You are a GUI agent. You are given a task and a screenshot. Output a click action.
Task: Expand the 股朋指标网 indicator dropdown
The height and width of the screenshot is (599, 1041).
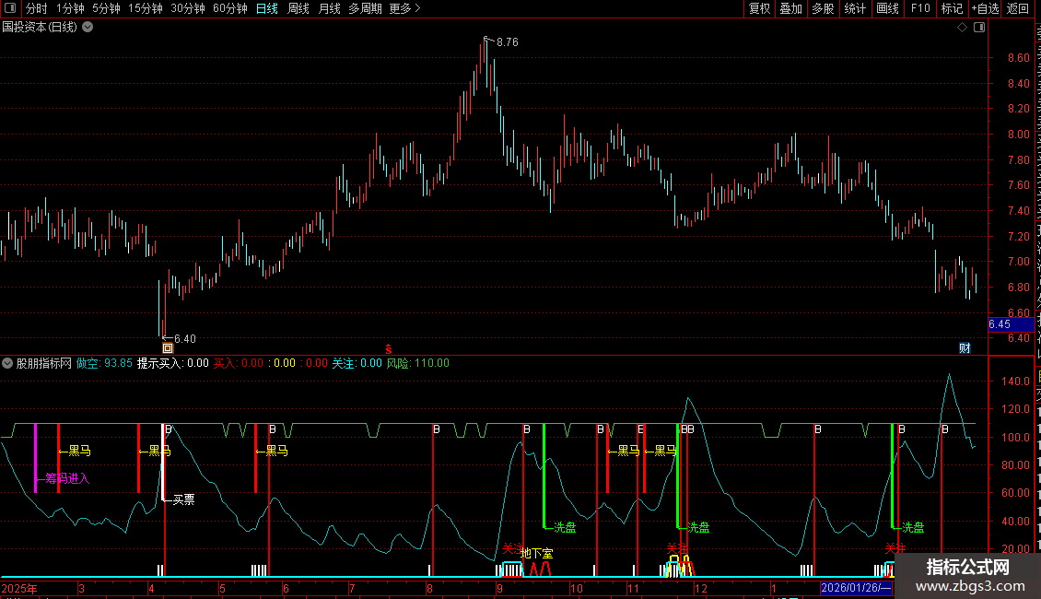tap(7, 363)
